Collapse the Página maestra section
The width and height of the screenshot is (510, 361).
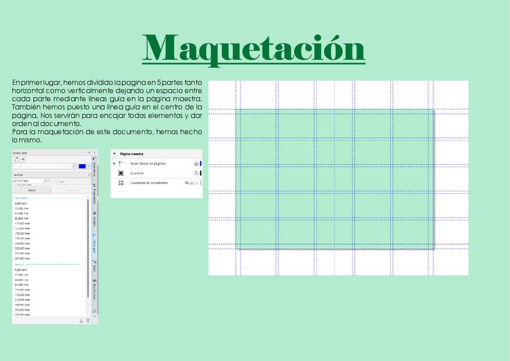114,154
